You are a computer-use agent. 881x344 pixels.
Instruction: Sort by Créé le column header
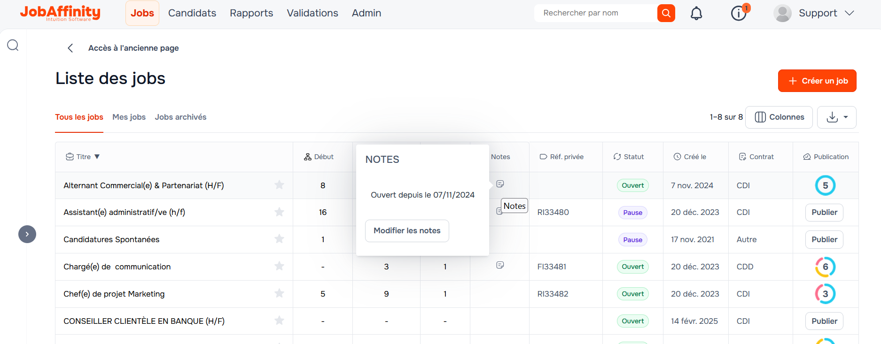click(x=690, y=157)
